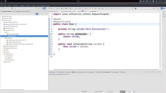Toggle the highlighted blue toolbar button
The image size is (166, 93).
[45, 8]
